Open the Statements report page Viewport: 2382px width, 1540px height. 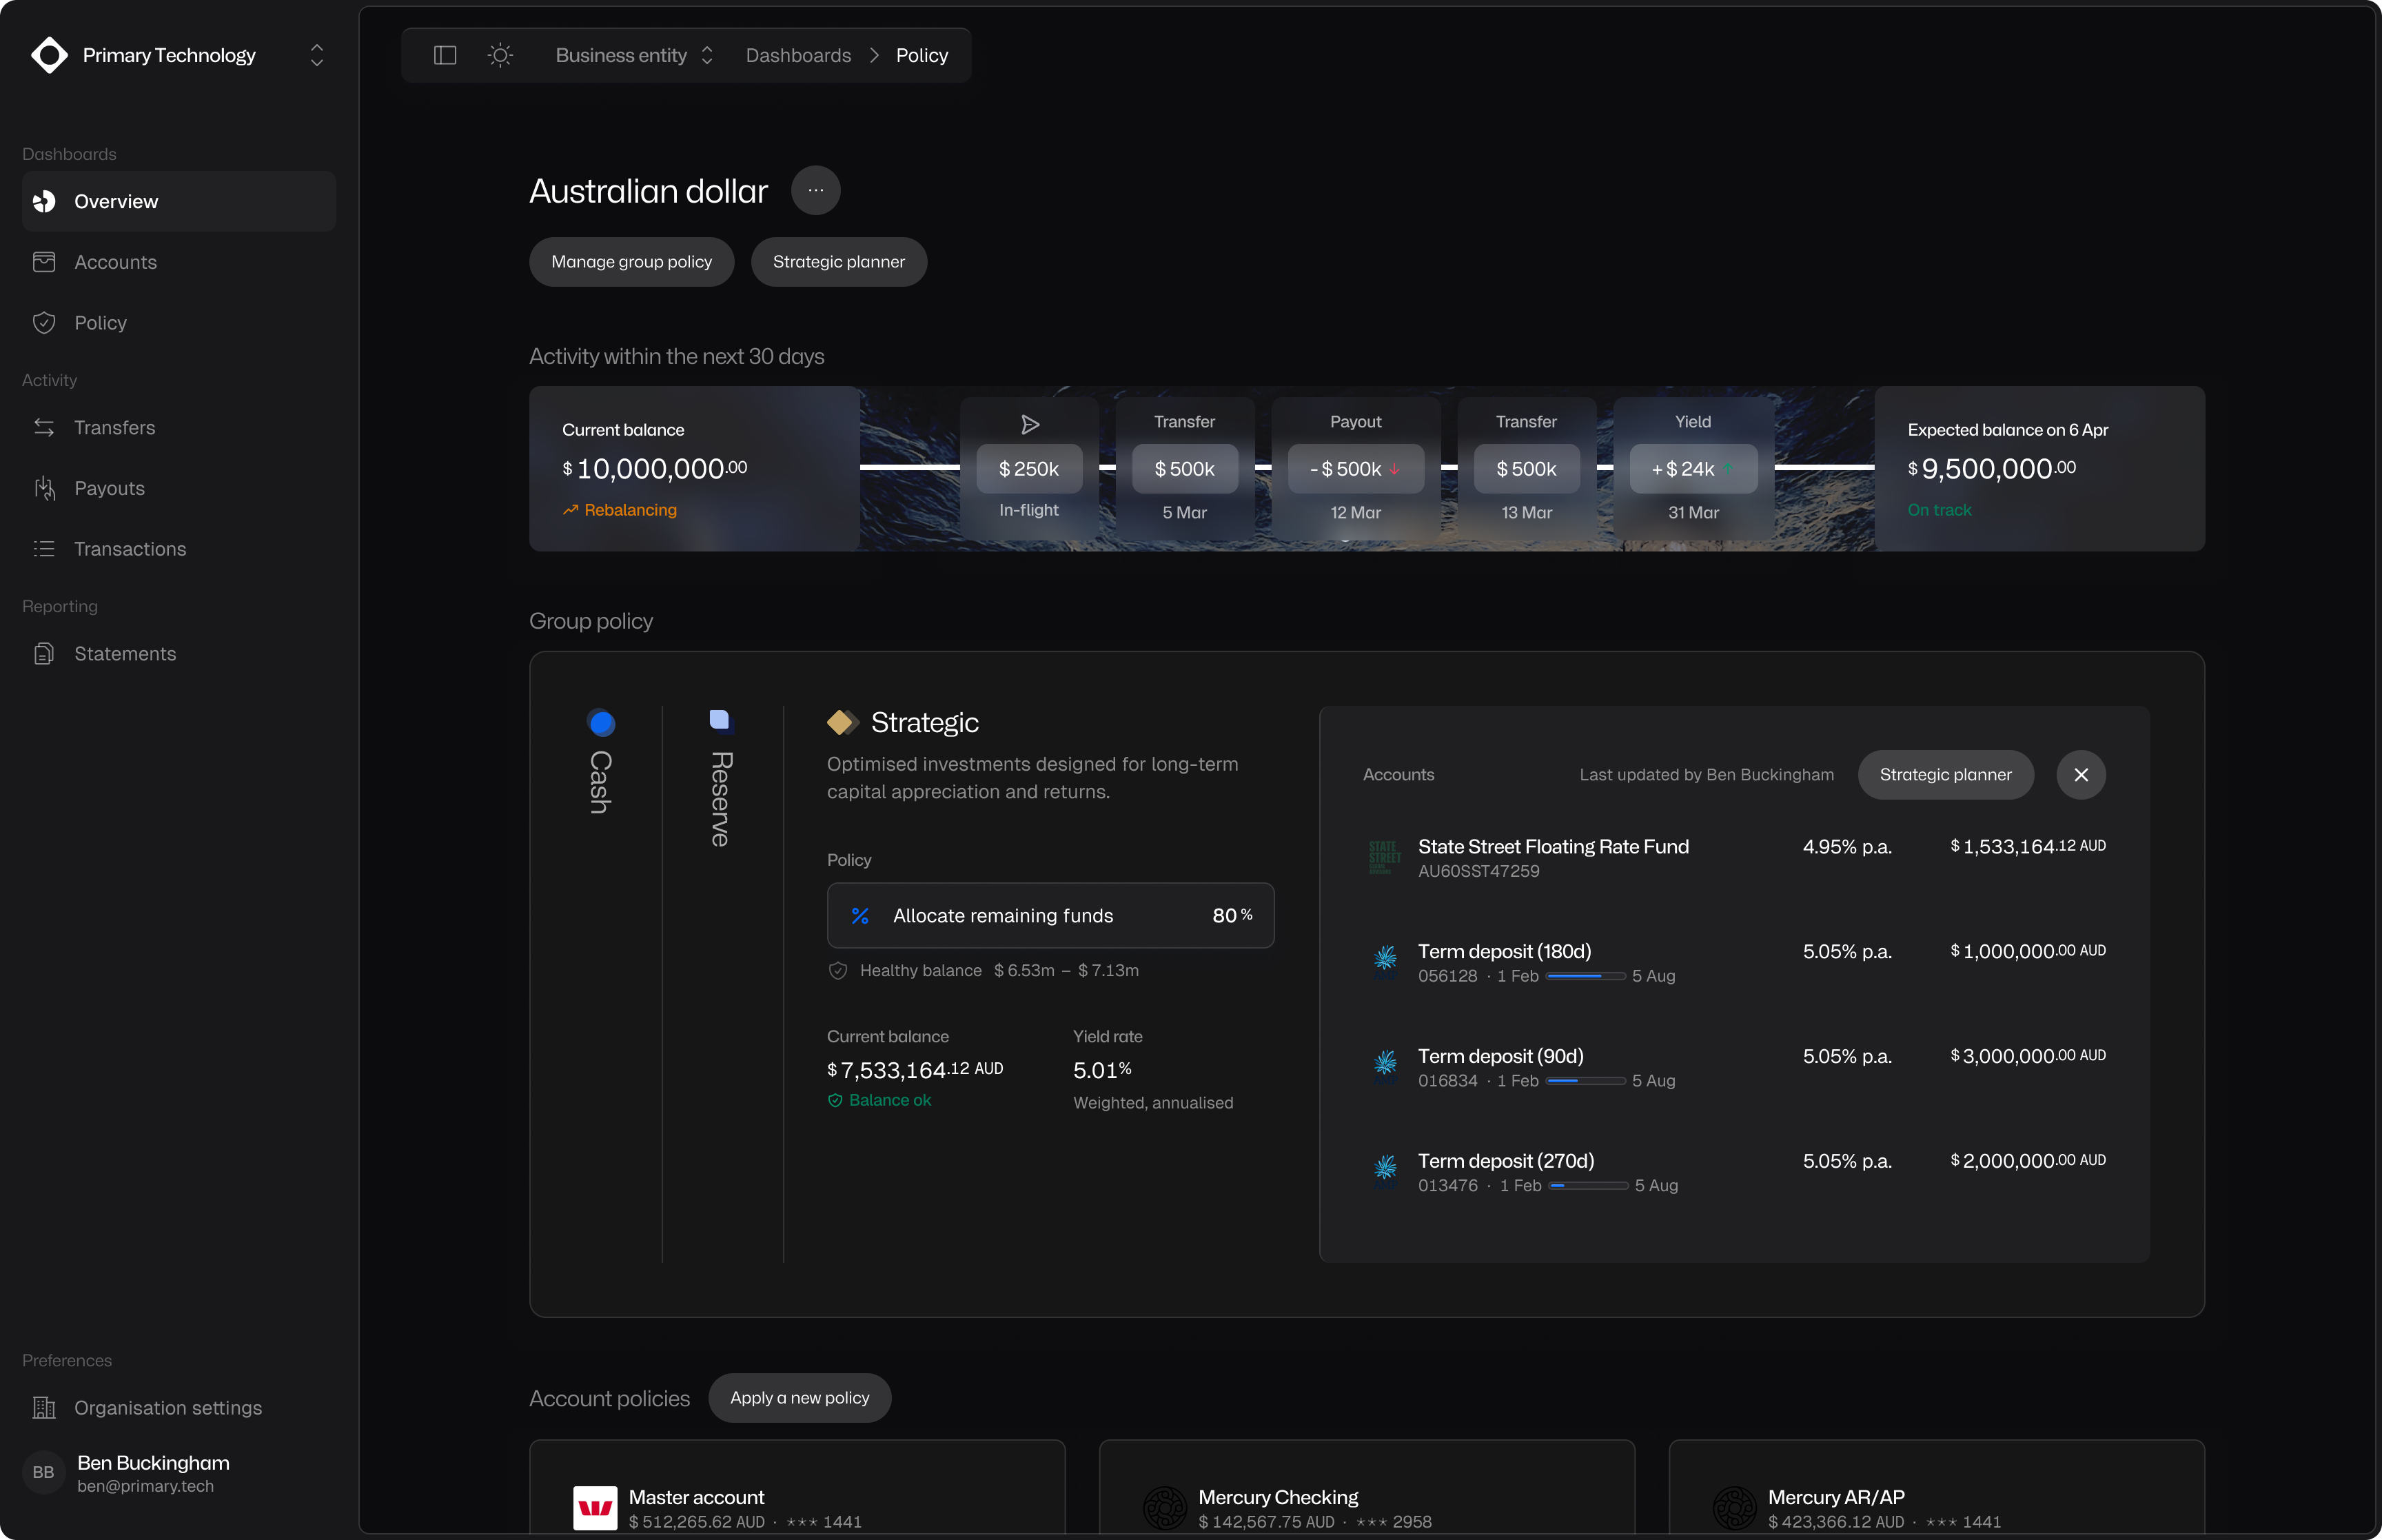(x=125, y=654)
